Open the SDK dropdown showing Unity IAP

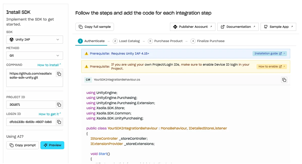[x=35, y=40]
